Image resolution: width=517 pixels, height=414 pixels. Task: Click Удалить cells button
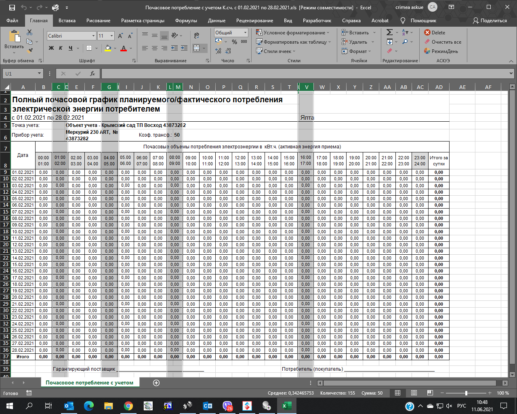click(355, 42)
